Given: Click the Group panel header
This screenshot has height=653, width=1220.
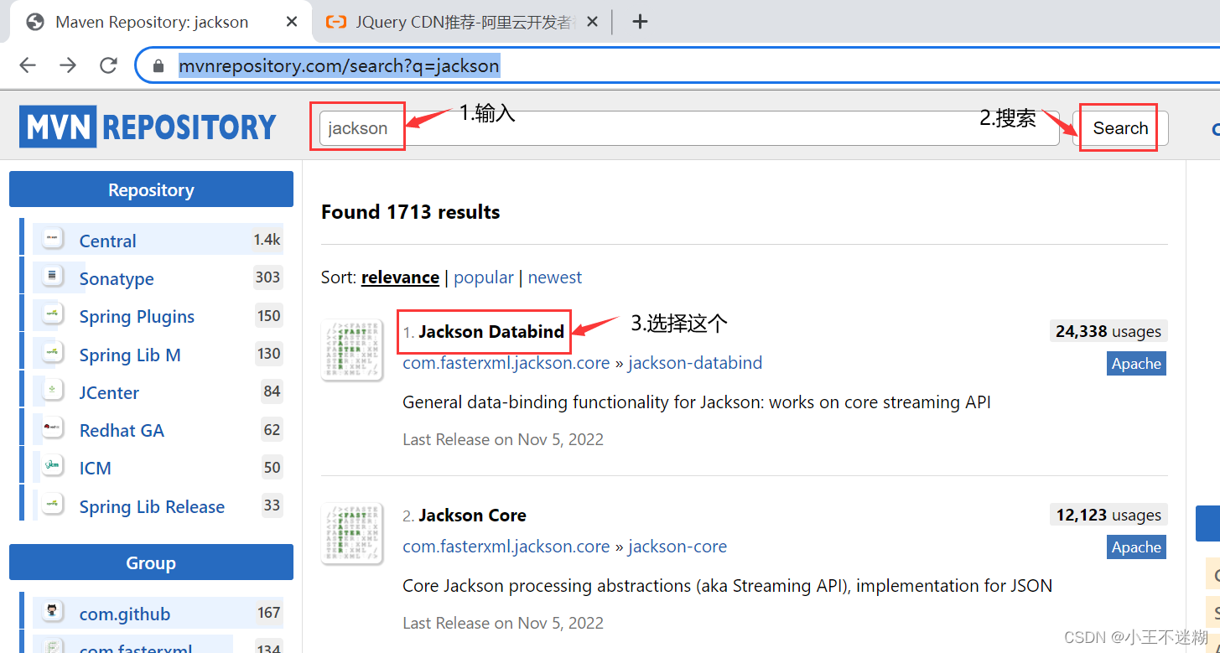Looking at the screenshot, I should pyautogui.click(x=151, y=562).
